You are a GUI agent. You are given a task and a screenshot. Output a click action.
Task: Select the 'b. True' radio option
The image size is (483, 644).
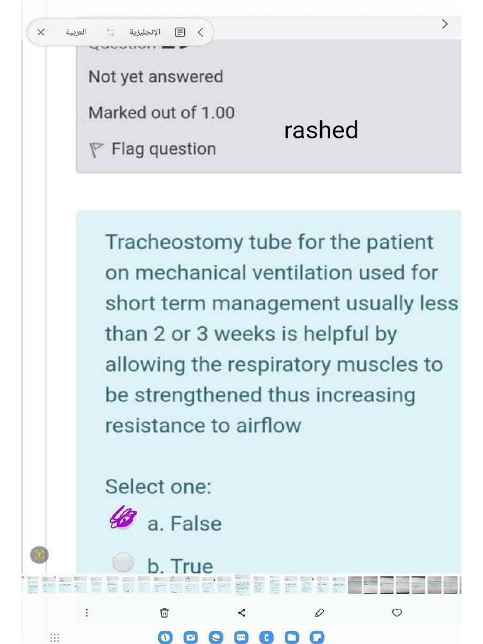pyautogui.click(x=123, y=561)
